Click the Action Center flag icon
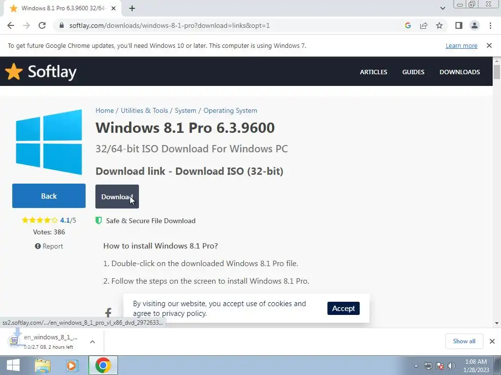501x375 pixels. click(440, 366)
